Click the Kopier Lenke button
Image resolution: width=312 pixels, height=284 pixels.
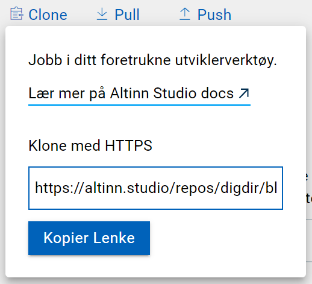point(89,238)
